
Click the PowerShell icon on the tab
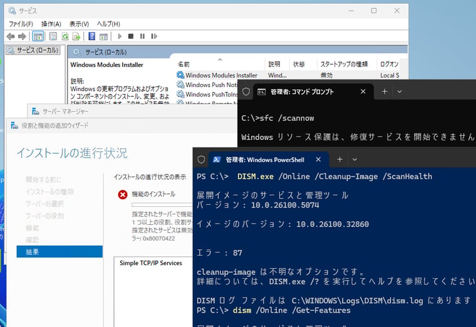click(x=217, y=160)
